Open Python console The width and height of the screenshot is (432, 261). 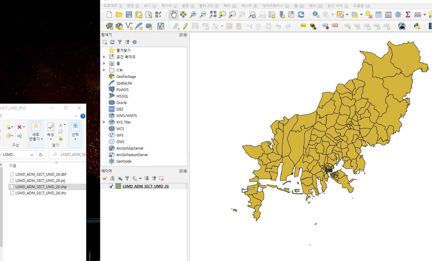pyautogui.click(x=417, y=26)
